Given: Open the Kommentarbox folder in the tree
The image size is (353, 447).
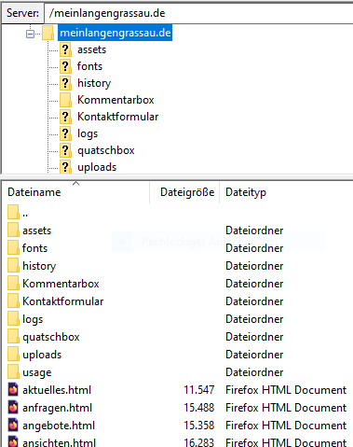Looking at the screenshot, I should (x=115, y=100).
